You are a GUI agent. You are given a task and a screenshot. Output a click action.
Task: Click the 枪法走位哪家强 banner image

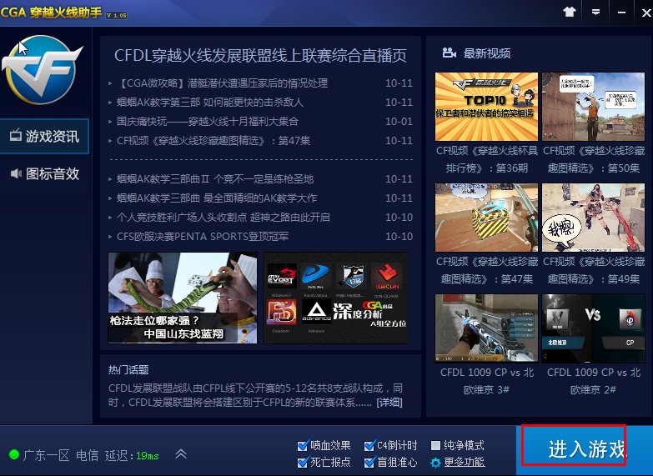(183, 298)
